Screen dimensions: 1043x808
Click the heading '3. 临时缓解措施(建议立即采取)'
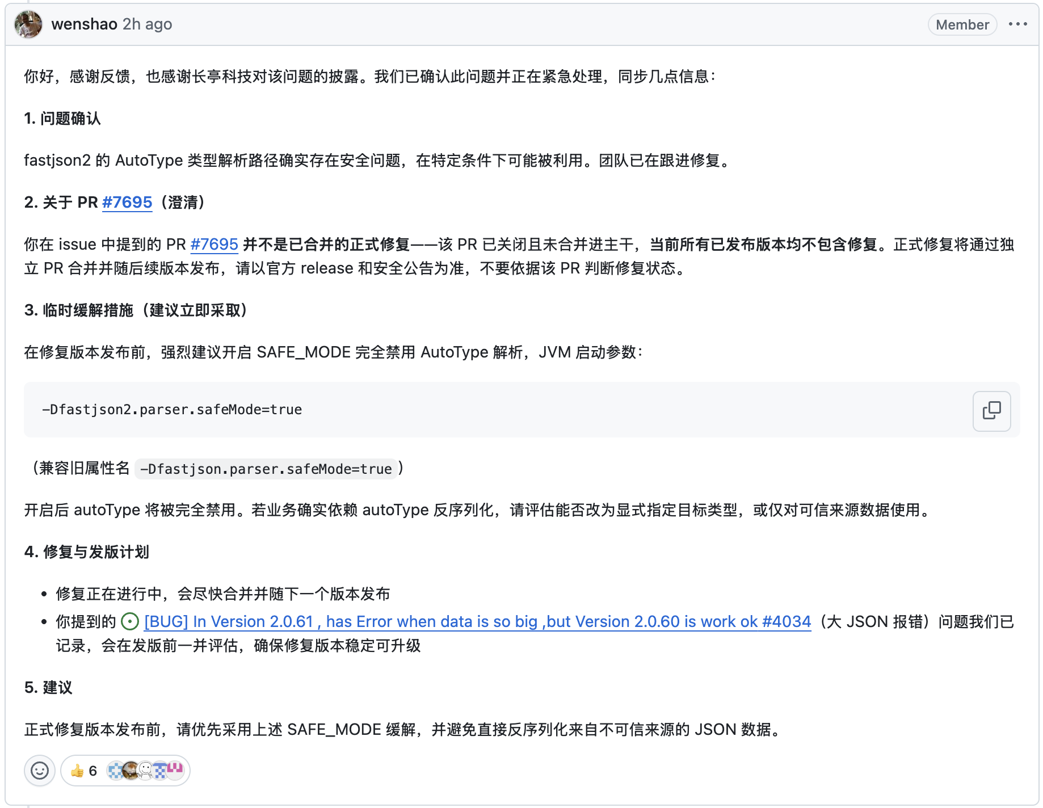(136, 310)
